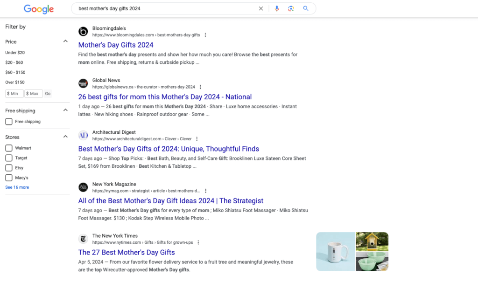
Task: Click the green bowls thumbnail image
Action: click(x=372, y=261)
